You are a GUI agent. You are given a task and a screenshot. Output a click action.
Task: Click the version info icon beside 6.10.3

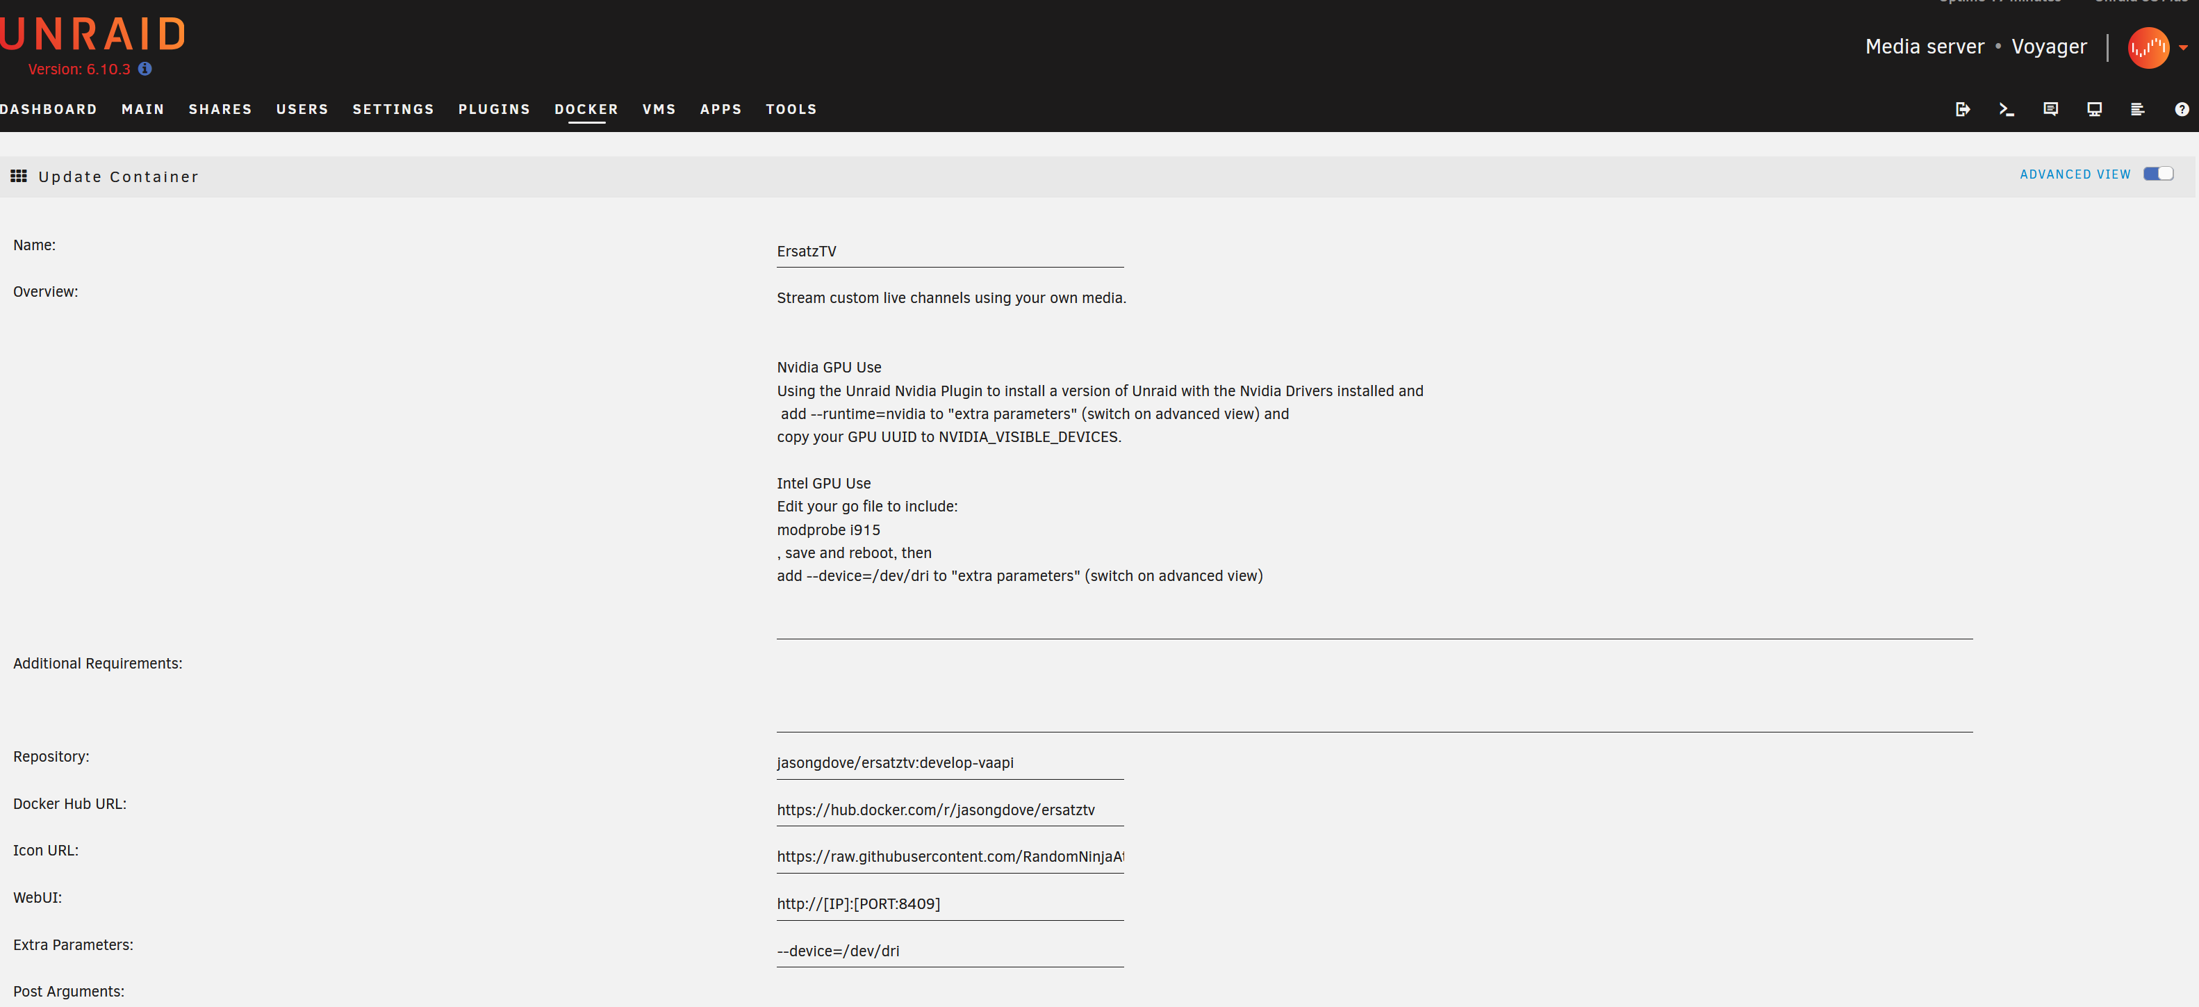[x=145, y=69]
